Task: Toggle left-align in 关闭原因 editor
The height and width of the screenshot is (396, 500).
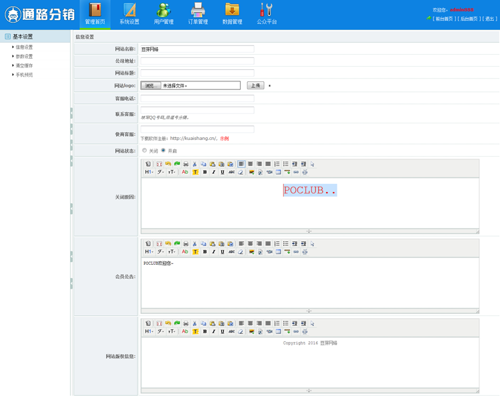Action: coord(241,164)
